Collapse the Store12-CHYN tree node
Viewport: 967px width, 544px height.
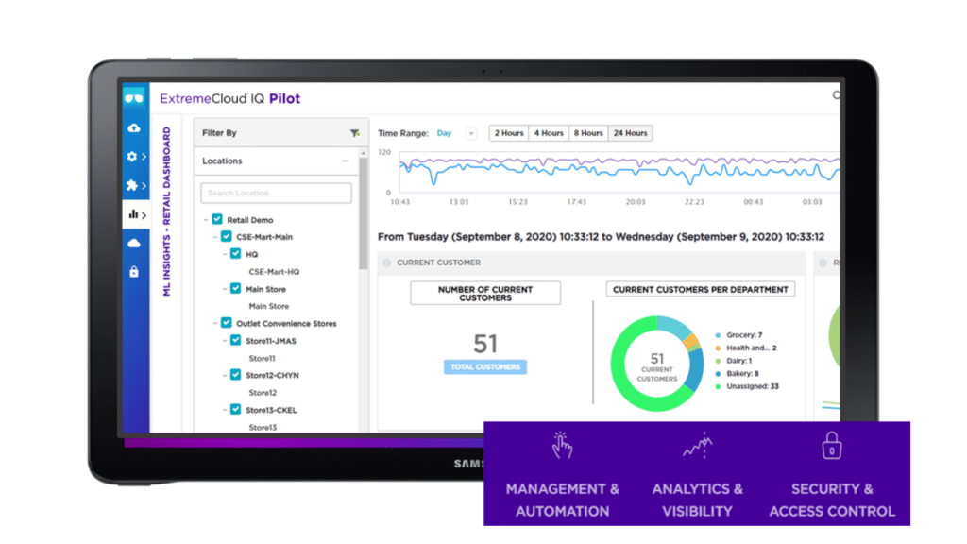[x=225, y=375]
